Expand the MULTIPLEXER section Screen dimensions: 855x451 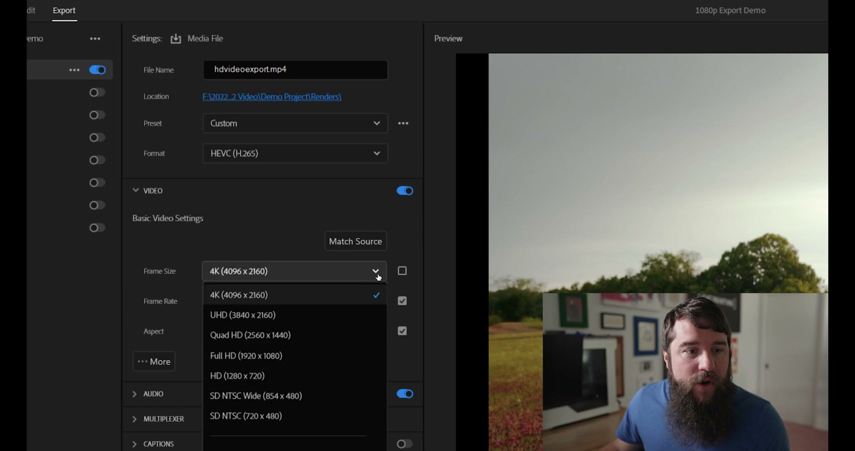pyautogui.click(x=134, y=419)
